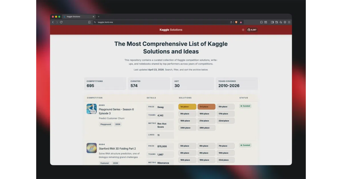This screenshot has height=179, width=342.
Task: Open the extensions puzzle icon
Action: click(261, 22)
